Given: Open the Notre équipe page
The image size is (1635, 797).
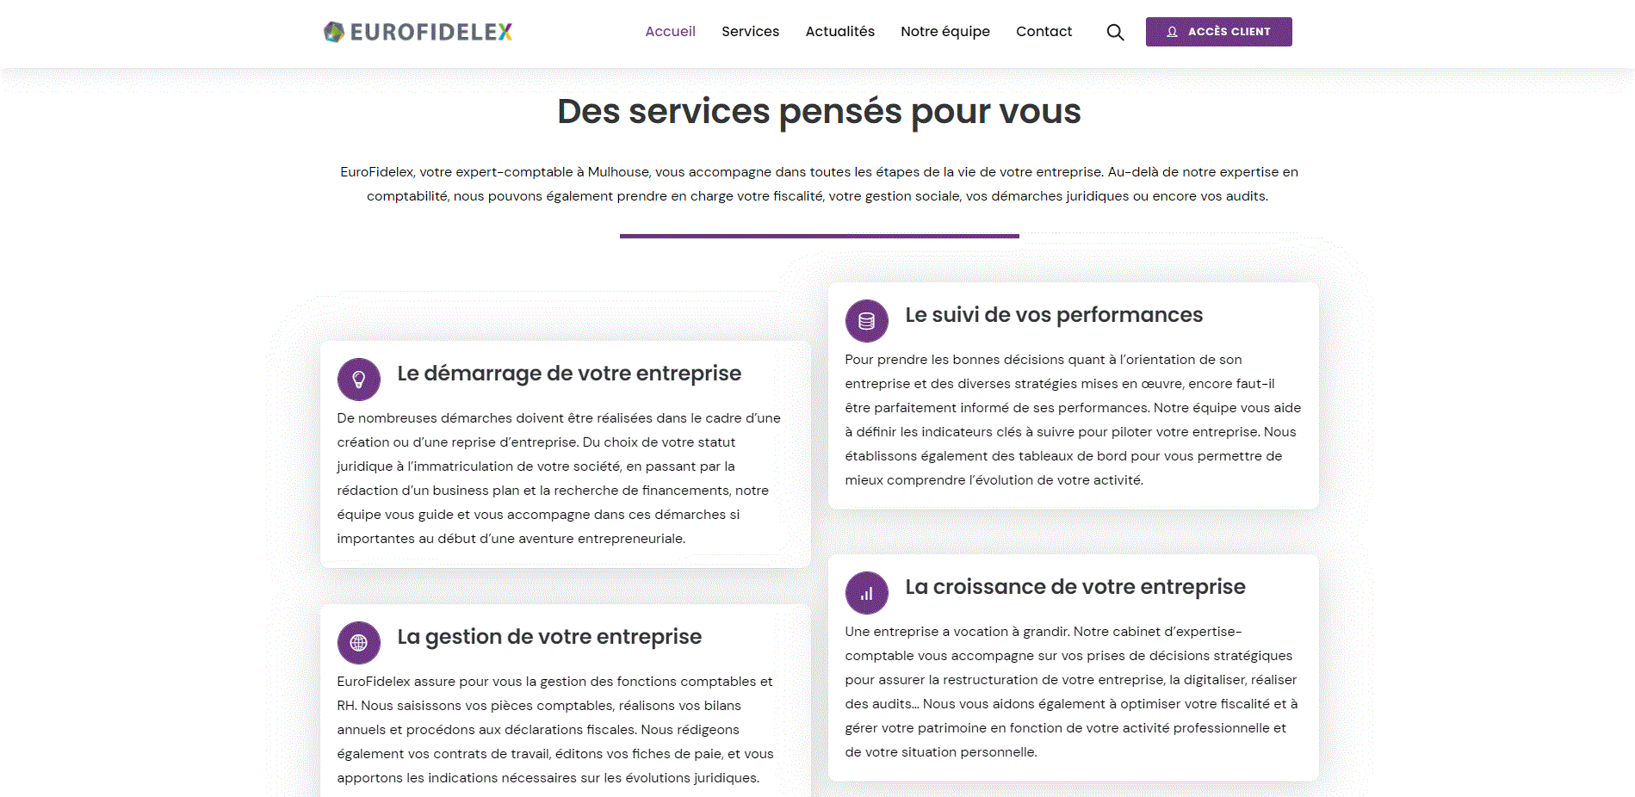Looking at the screenshot, I should pyautogui.click(x=944, y=32).
